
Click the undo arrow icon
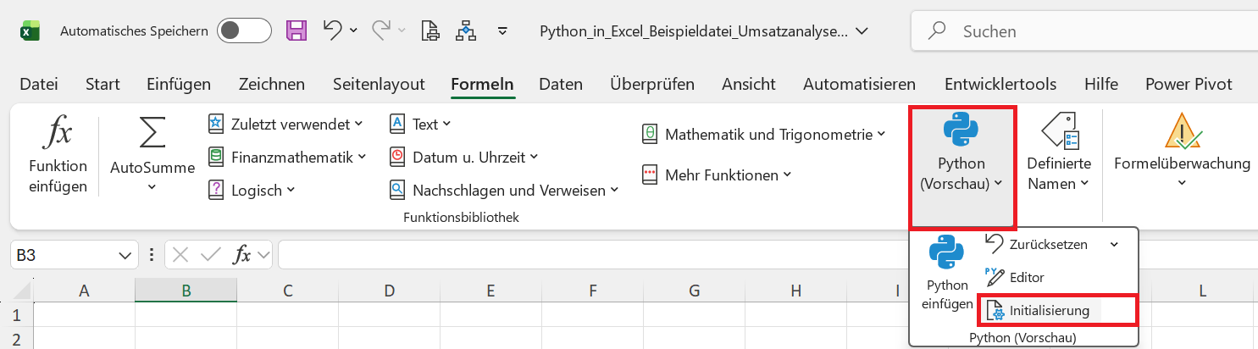[333, 31]
